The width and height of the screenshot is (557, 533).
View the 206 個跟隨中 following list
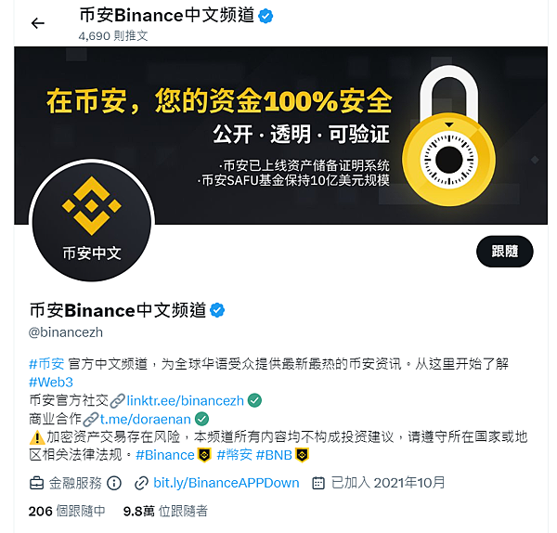pos(67,511)
